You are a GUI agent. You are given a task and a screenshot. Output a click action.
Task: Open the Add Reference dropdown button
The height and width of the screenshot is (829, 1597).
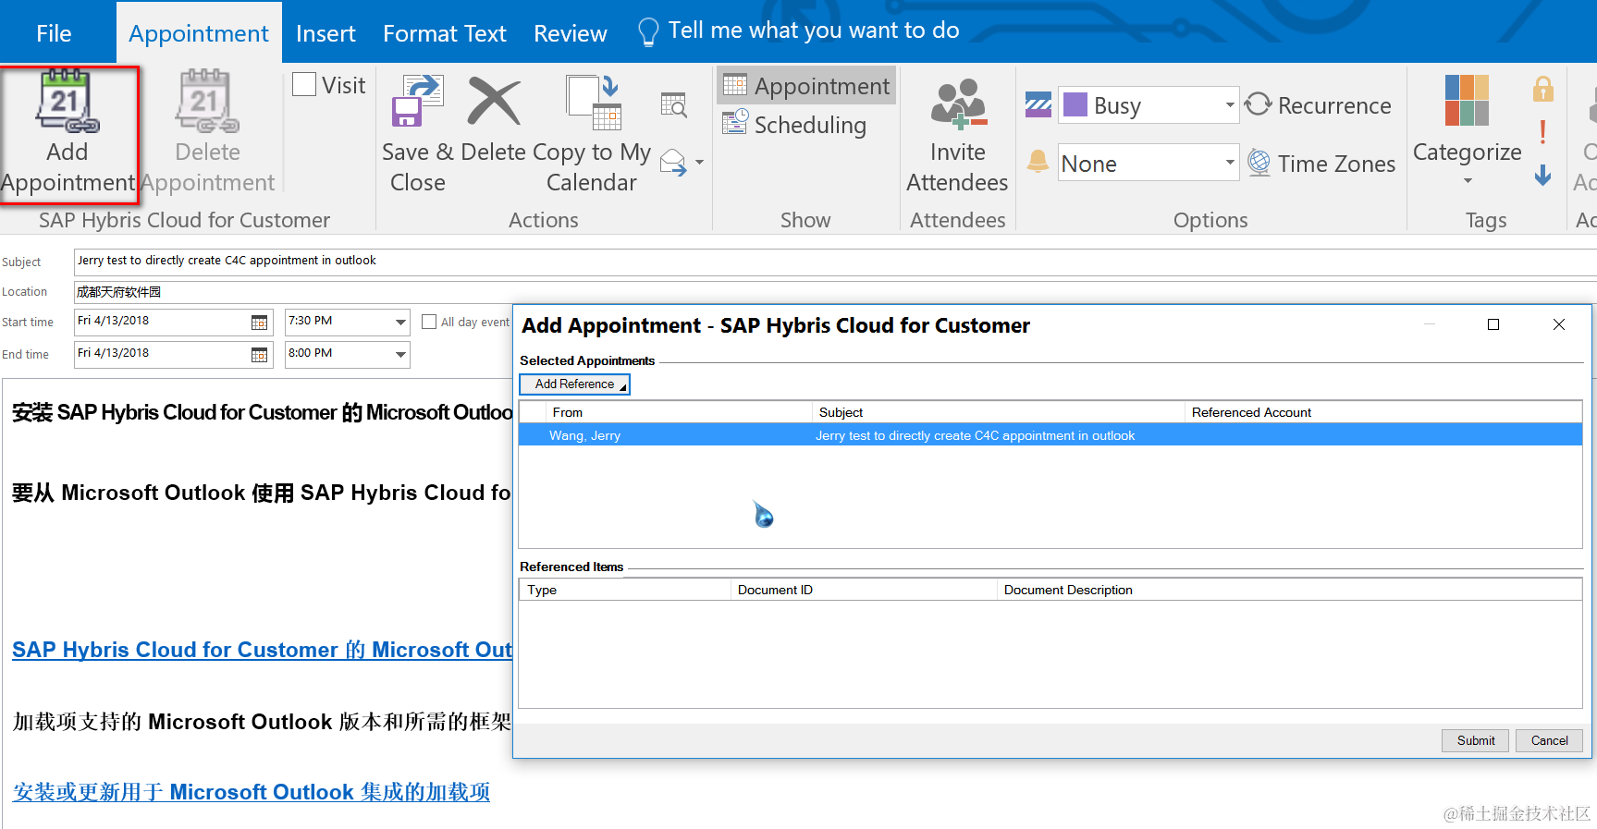pyautogui.click(x=574, y=384)
